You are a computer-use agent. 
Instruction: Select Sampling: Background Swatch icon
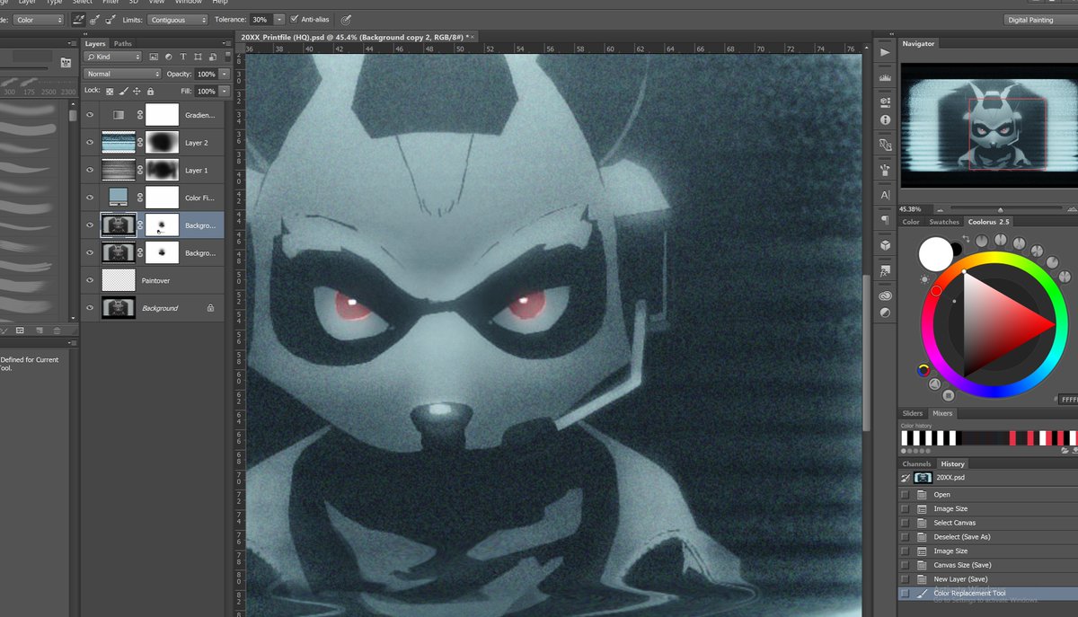tap(110, 19)
